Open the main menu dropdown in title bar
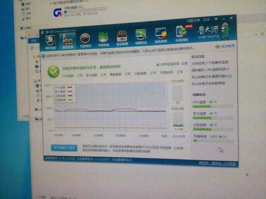 tap(216, 19)
